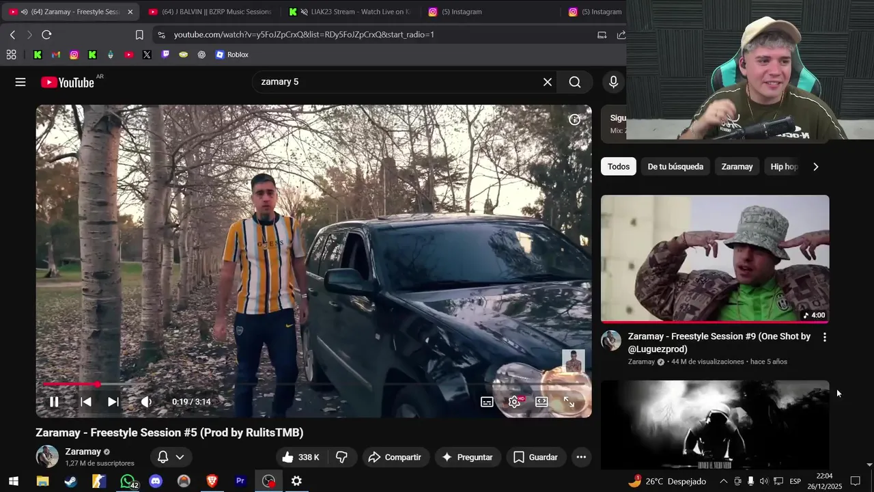Mute the video volume
This screenshot has width=874, height=492.
coord(146,402)
